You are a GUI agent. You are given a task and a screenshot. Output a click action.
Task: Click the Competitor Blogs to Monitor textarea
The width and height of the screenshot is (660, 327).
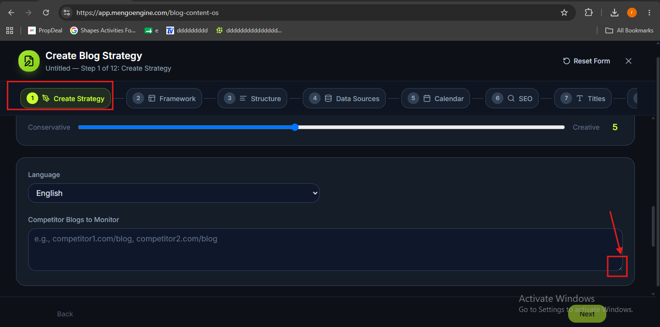click(x=325, y=250)
